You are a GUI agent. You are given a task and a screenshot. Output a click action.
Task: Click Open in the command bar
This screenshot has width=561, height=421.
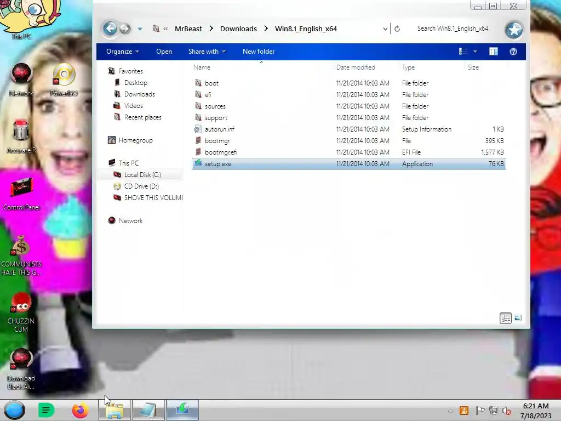[x=164, y=51]
